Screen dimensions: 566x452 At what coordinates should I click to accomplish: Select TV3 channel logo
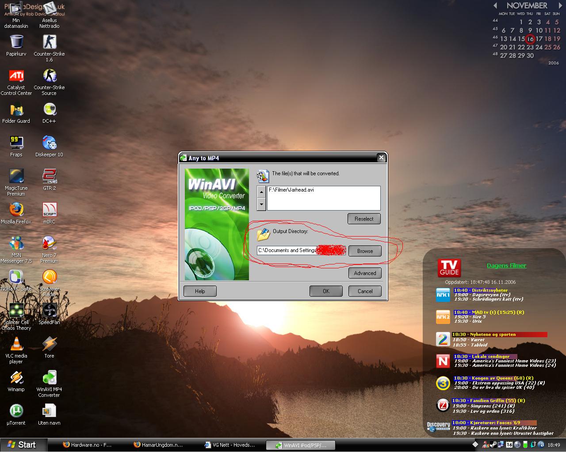point(443,383)
